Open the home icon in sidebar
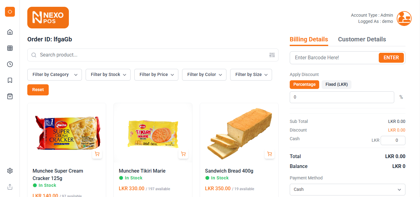This screenshot has height=197, width=420. pyautogui.click(x=10, y=32)
